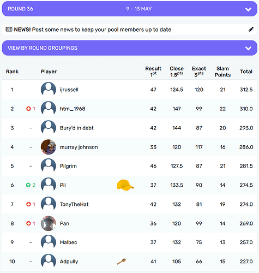259x273 pixels.
Task: Click red down arrow next to TonyTheHat
Action: (x=28, y=204)
